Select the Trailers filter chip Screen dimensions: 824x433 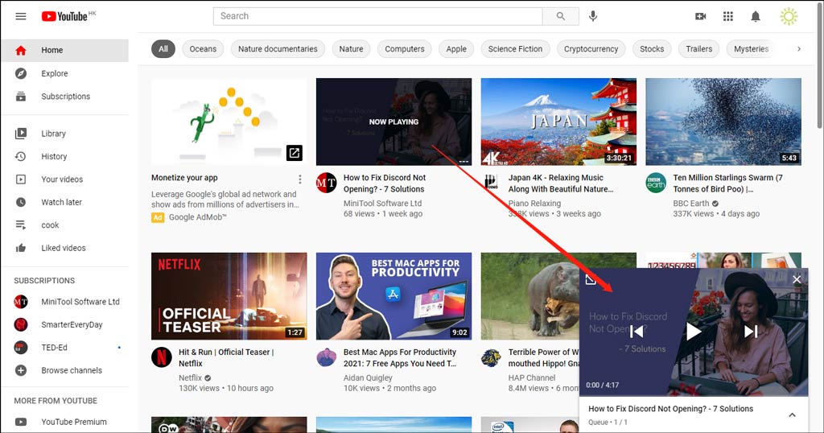click(x=699, y=49)
